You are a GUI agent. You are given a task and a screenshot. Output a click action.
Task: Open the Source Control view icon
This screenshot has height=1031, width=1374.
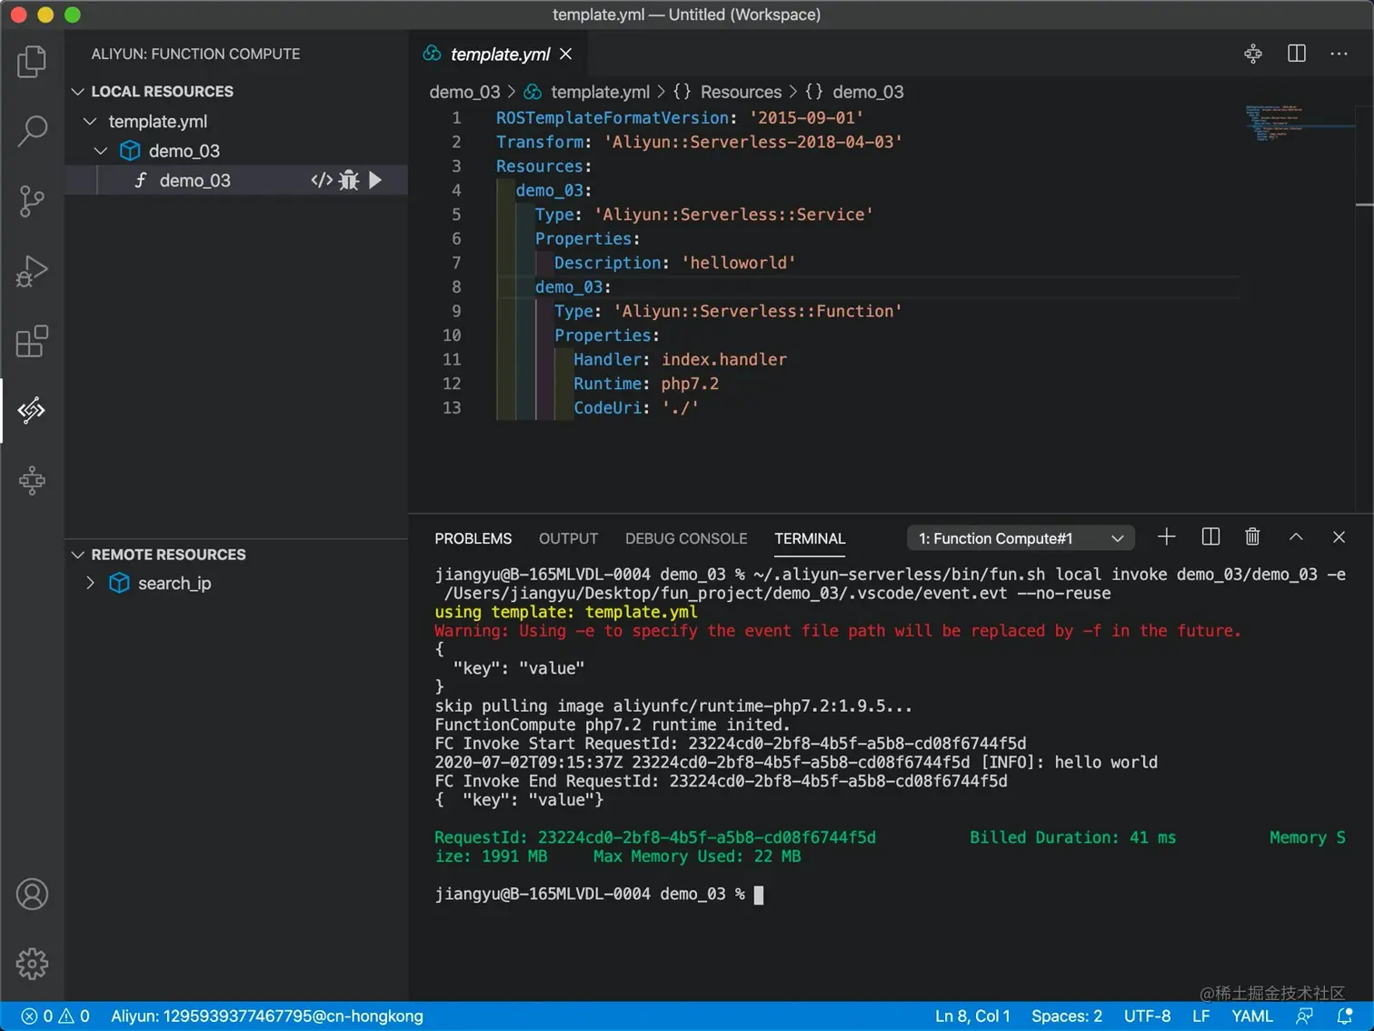(x=32, y=201)
